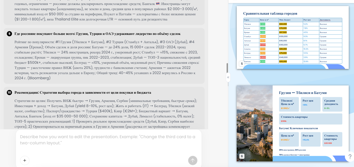The image size is (354, 167).
Task: Click the slide 5 number badge
Action: point(242,64)
